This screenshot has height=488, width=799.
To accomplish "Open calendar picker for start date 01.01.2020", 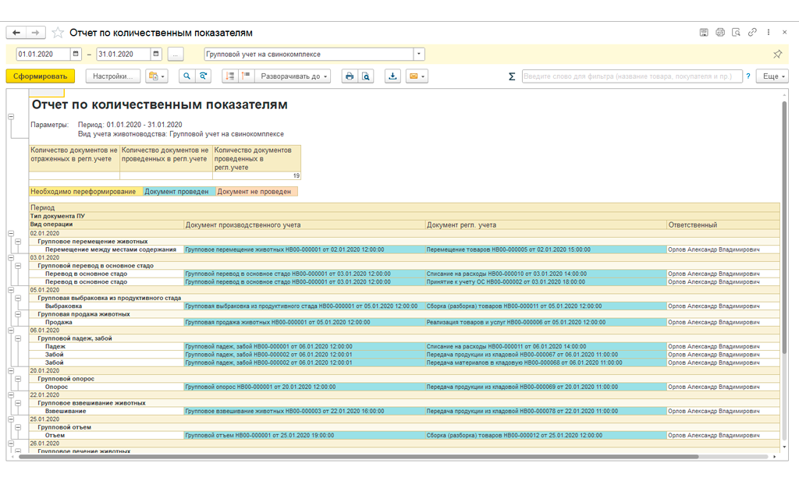I will click(76, 55).
